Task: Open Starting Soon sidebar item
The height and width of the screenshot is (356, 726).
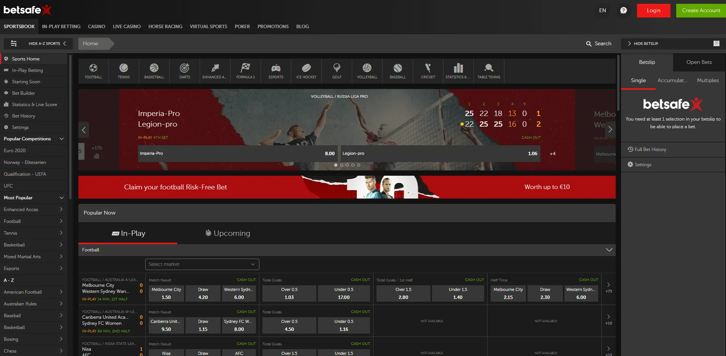Action: pos(34,82)
